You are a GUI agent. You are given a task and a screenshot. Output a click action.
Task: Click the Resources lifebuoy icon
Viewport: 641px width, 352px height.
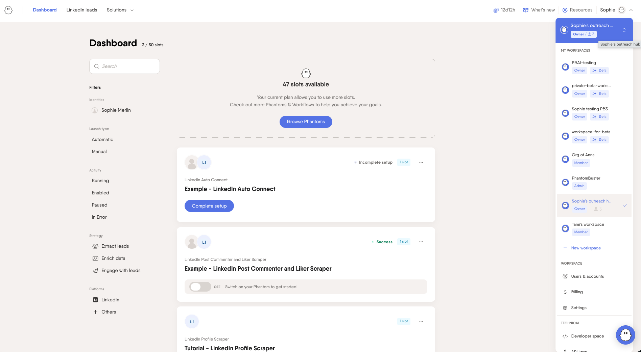tap(565, 10)
